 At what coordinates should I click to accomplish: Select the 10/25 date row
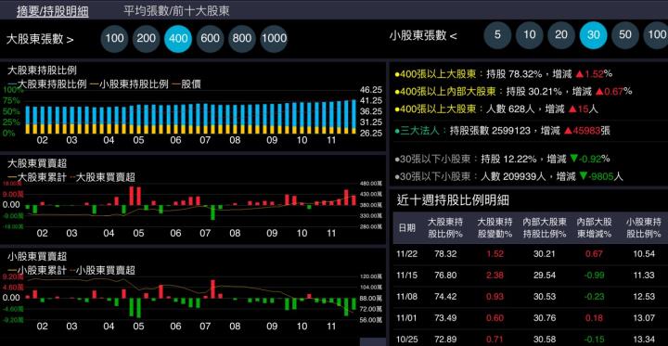coord(530,339)
